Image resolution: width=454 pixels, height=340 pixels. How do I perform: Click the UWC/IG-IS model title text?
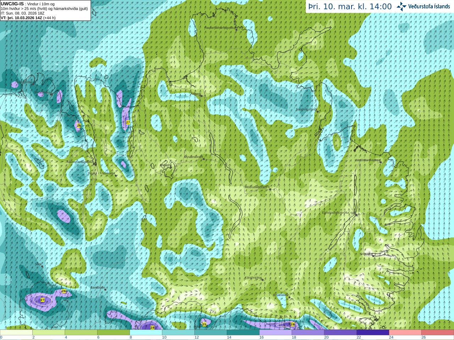click(x=12, y=4)
